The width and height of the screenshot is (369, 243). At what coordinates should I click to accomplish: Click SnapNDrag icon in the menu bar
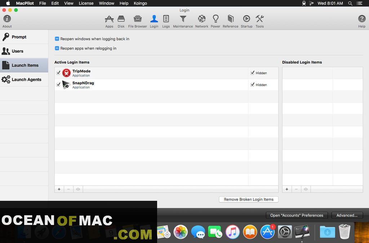[311, 3]
